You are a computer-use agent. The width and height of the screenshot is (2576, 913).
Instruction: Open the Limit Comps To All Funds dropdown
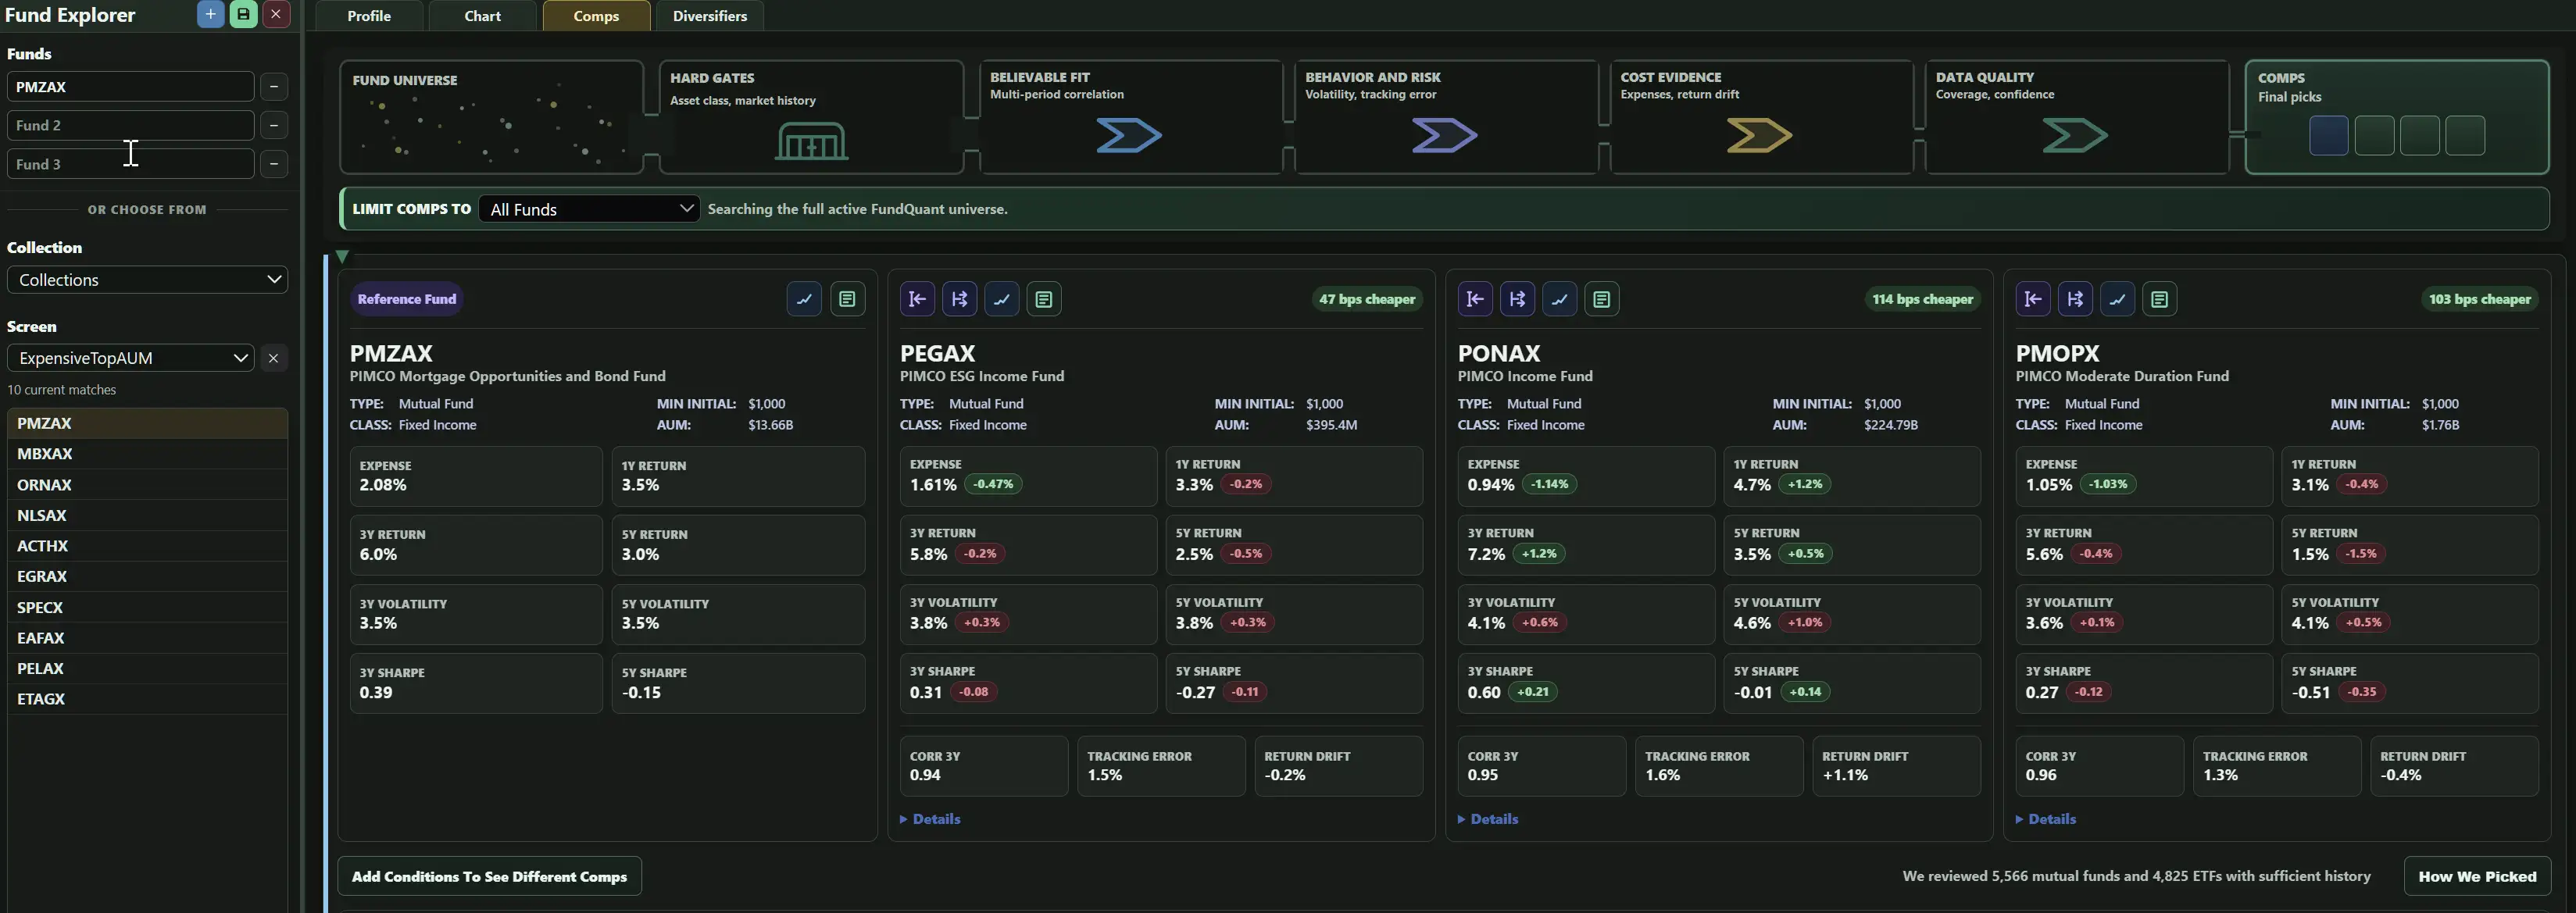pyautogui.click(x=589, y=209)
